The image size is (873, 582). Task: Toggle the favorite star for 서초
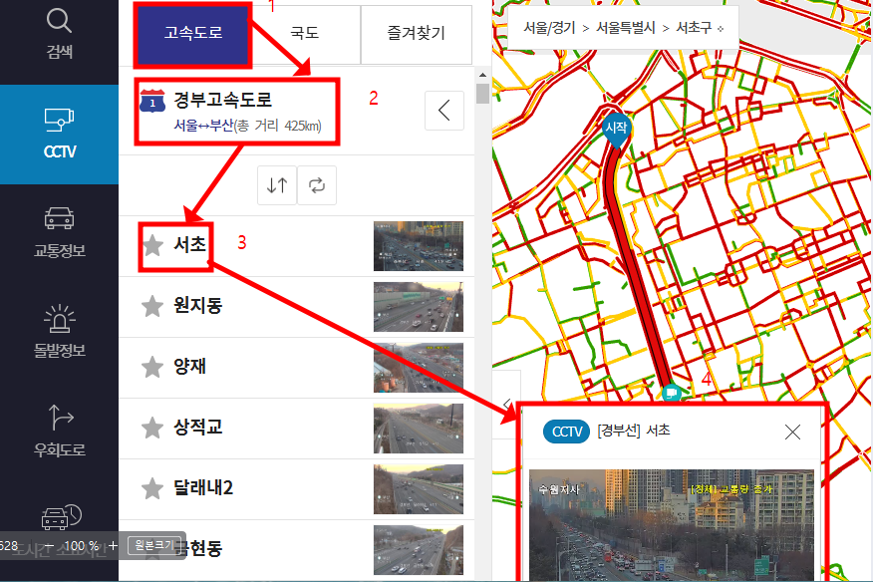[154, 246]
